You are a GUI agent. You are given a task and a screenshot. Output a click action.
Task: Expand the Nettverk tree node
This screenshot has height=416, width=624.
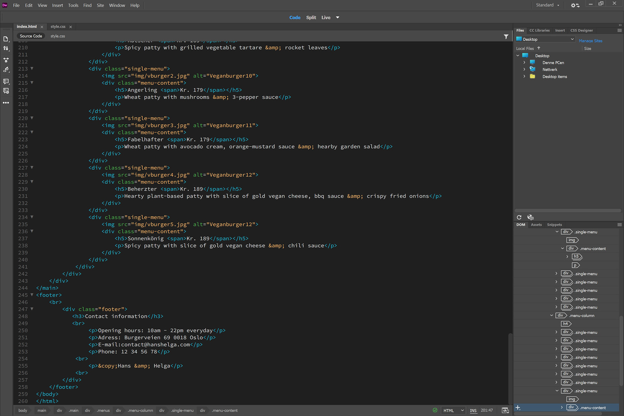(524, 69)
